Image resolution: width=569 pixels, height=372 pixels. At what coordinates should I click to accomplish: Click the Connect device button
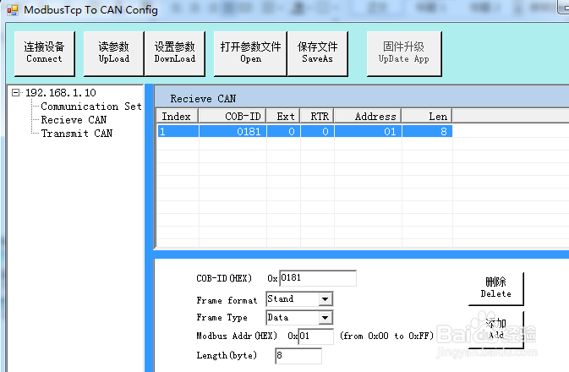pyautogui.click(x=45, y=53)
